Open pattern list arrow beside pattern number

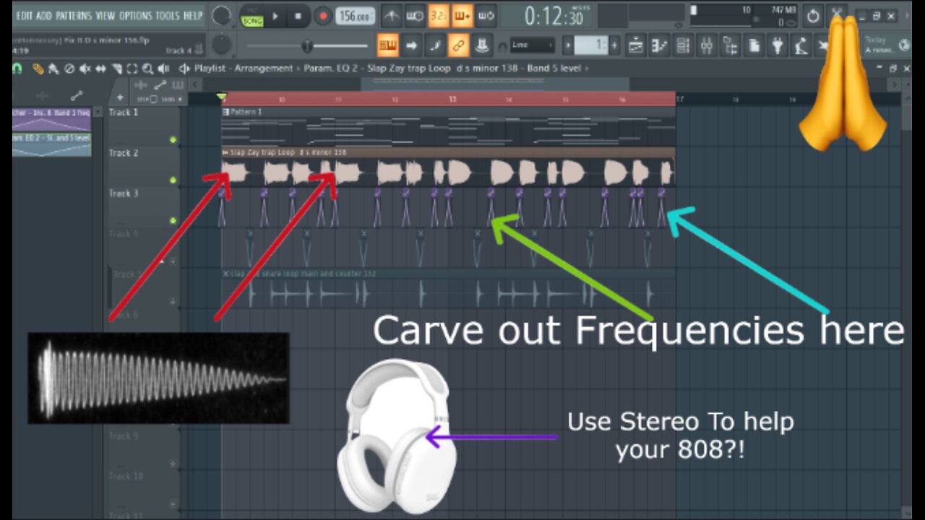[x=568, y=45]
